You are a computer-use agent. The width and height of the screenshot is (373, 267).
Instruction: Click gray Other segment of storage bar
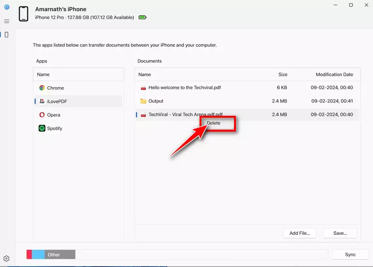(60, 254)
